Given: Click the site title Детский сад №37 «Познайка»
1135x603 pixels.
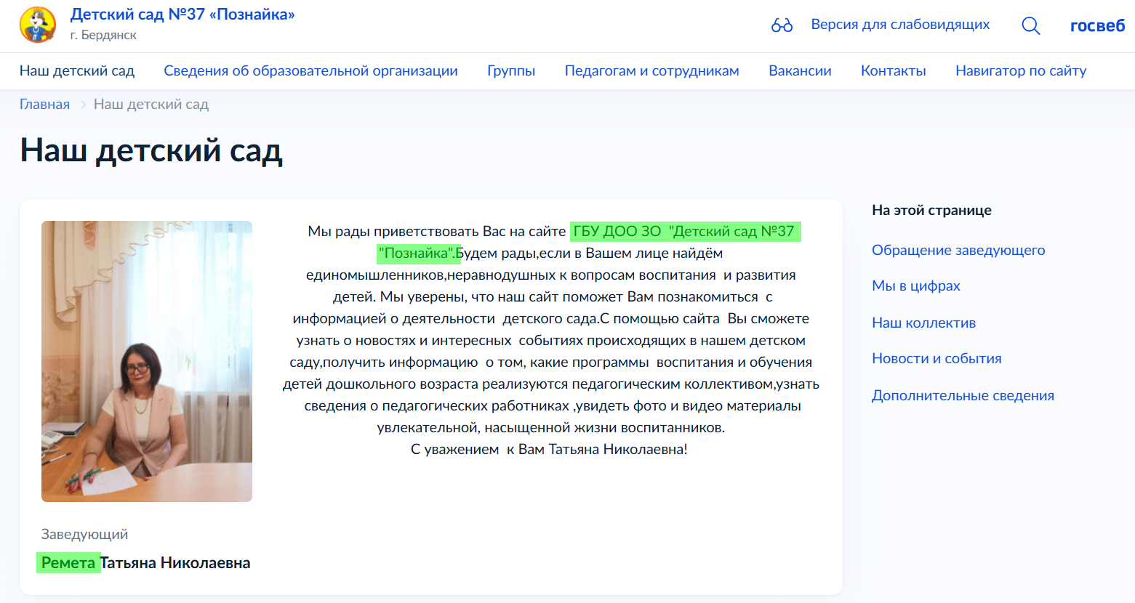Looking at the screenshot, I should (x=182, y=15).
